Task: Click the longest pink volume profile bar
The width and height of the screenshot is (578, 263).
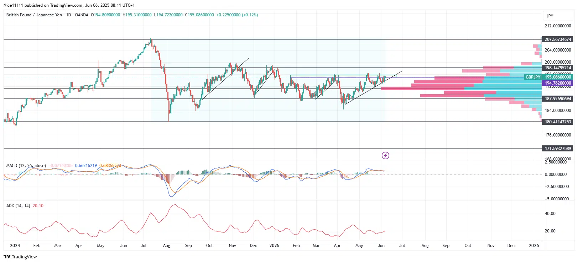Action: (x=423, y=88)
